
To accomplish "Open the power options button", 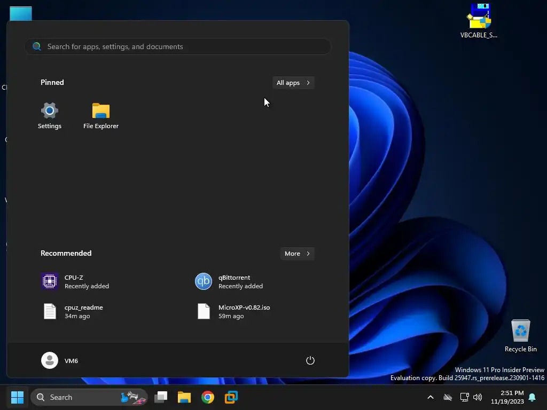I will pyautogui.click(x=310, y=360).
